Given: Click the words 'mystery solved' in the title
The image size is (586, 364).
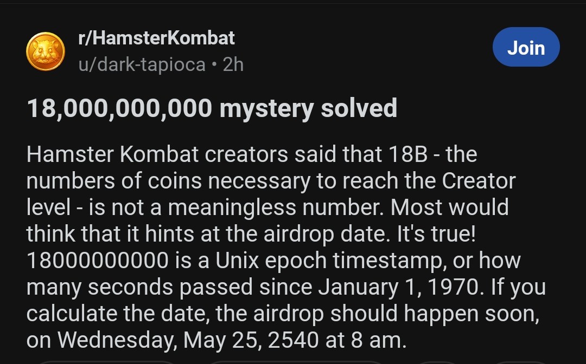Looking at the screenshot, I should (308, 108).
